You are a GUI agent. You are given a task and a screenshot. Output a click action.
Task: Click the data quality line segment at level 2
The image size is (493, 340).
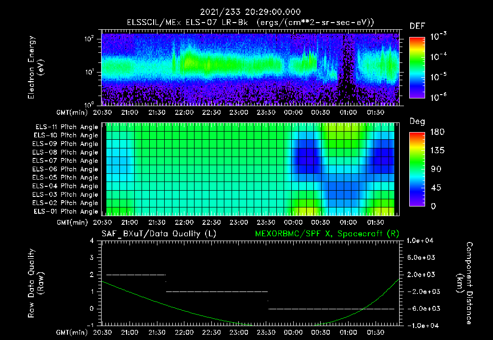(x=136, y=275)
